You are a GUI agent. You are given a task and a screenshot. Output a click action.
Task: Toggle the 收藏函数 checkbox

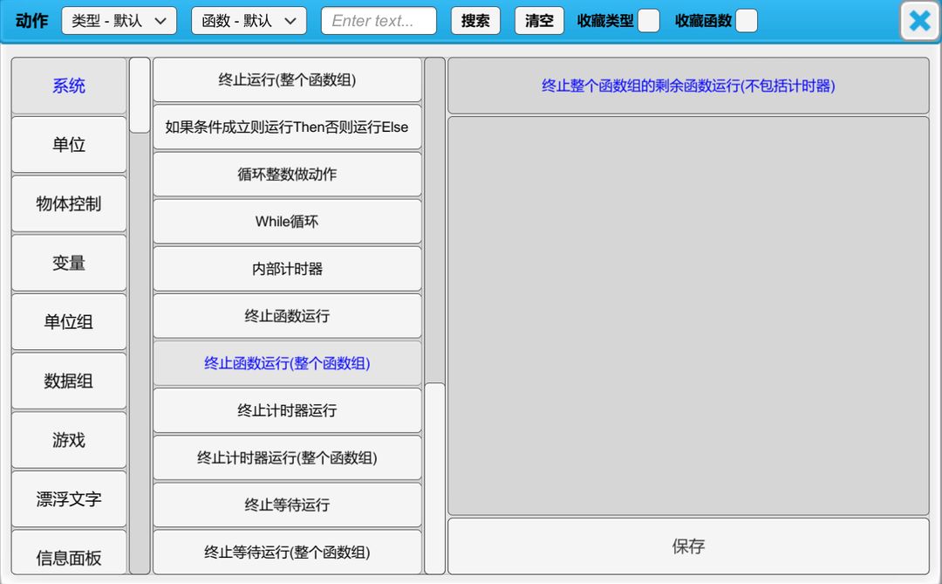(746, 21)
